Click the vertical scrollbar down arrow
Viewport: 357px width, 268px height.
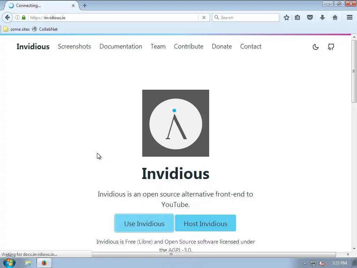coord(354,249)
